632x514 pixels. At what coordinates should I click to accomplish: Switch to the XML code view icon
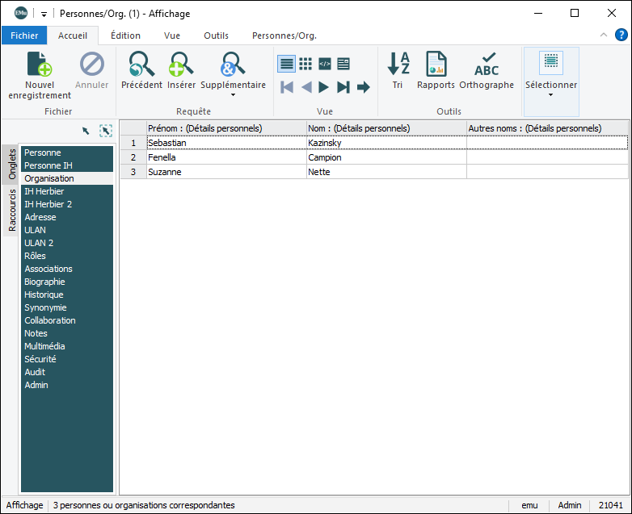pos(325,64)
